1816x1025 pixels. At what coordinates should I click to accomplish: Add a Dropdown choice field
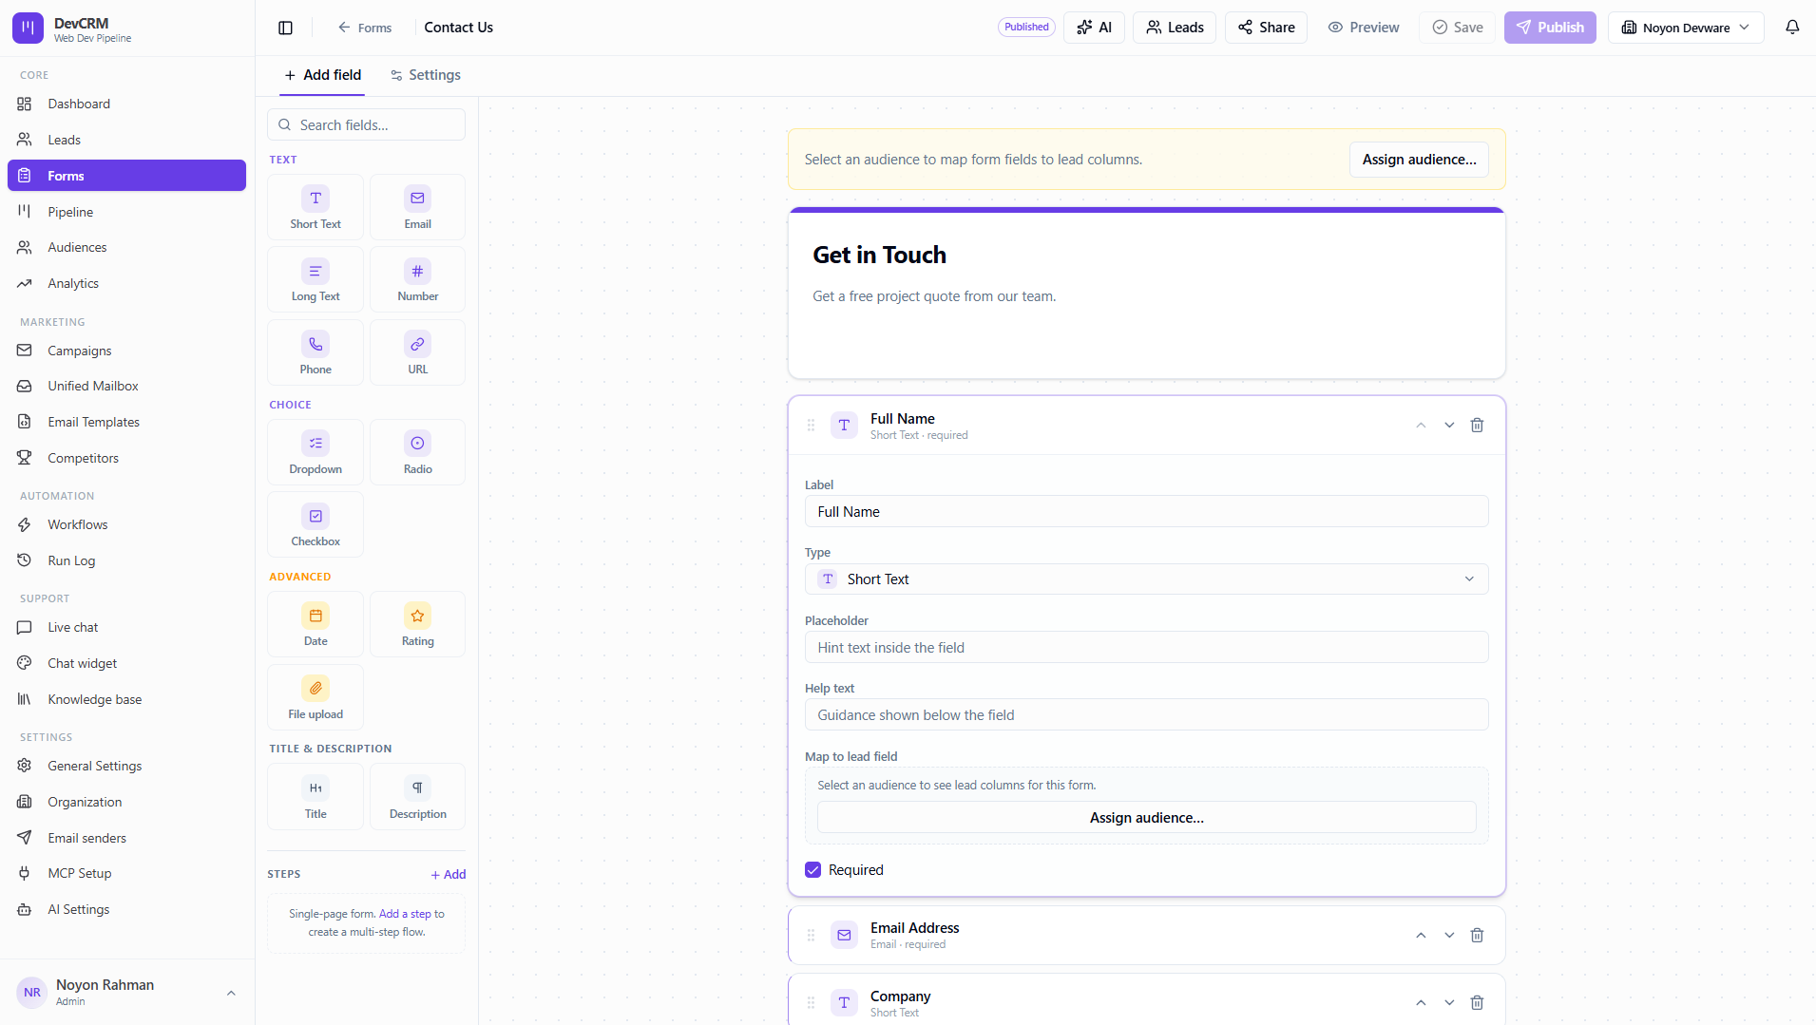(315, 452)
